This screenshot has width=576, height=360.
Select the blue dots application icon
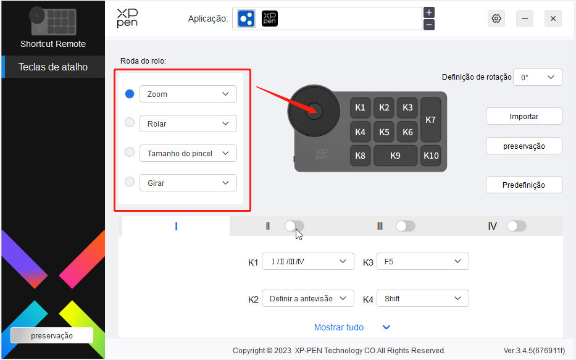[x=246, y=19]
